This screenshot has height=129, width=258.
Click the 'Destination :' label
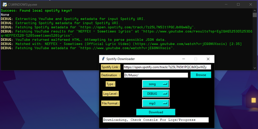(110, 75)
